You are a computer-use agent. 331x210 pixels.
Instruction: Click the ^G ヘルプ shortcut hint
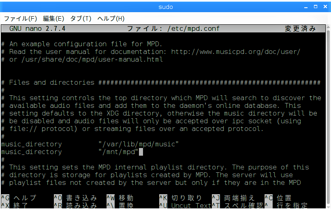point(19,198)
